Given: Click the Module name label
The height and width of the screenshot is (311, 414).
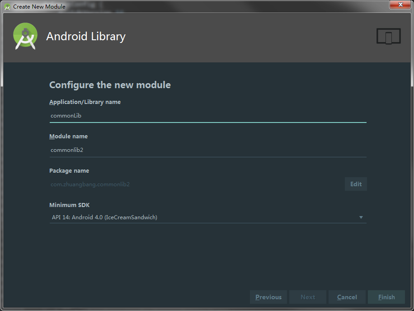Looking at the screenshot, I should (68, 136).
